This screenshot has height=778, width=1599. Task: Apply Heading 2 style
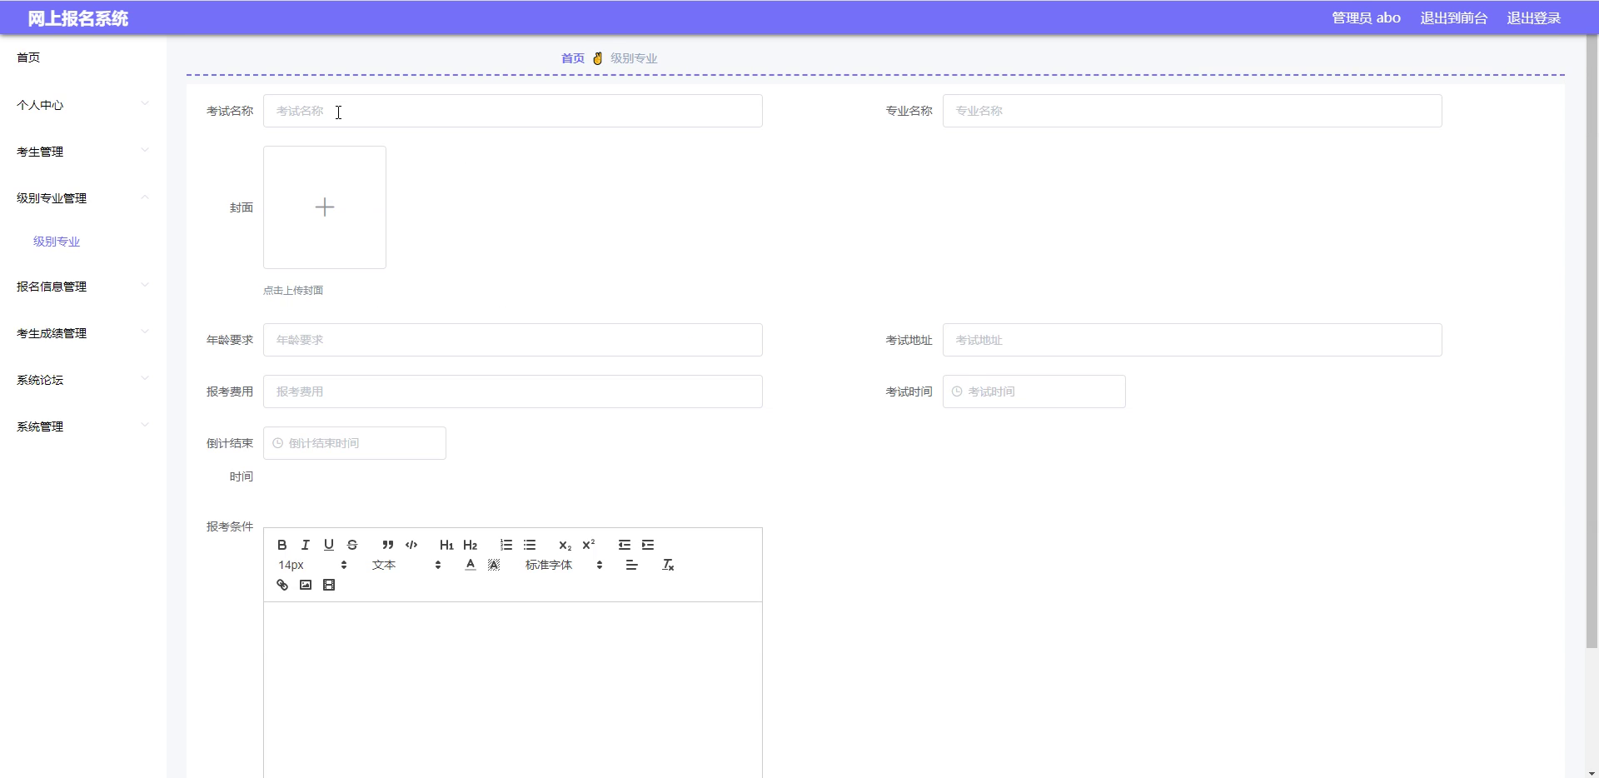pyautogui.click(x=471, y=545)
